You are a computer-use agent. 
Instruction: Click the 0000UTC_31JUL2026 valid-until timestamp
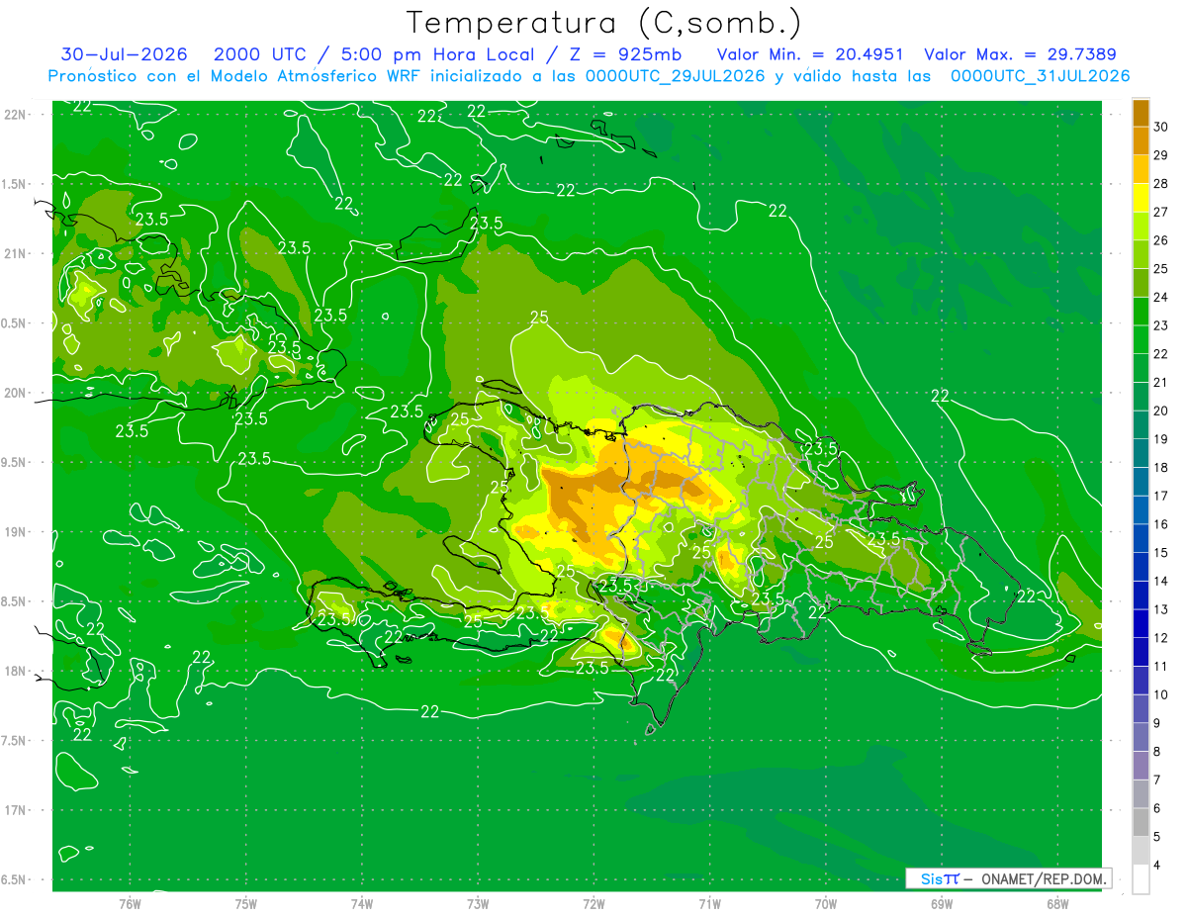click(1040, 76)
